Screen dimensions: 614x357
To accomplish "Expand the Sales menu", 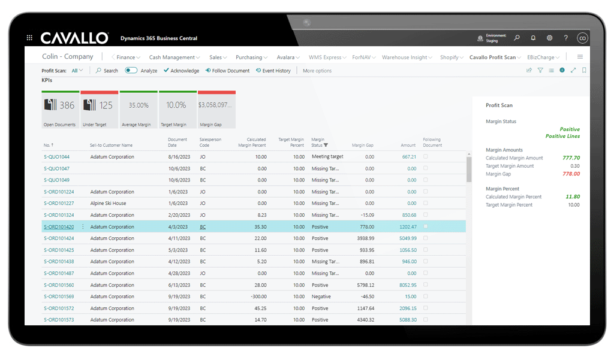I will click(218, 57).
